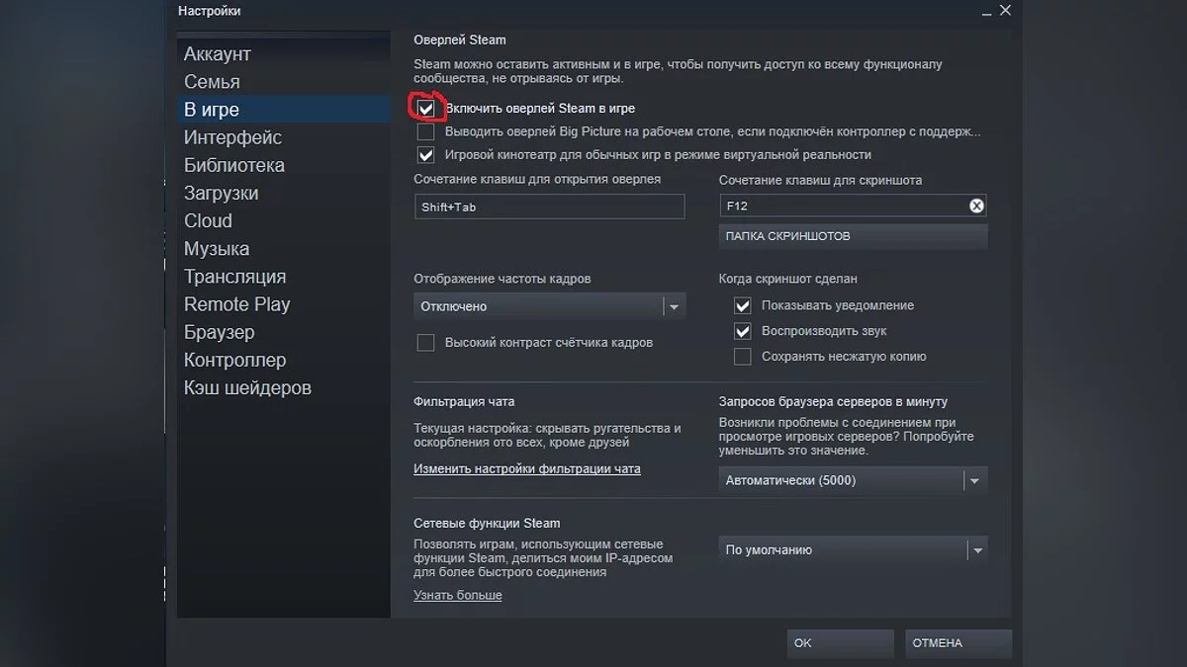This screenshot has height=667, width=1187.
Task: Disable 'Игровой кинотеатр' virtual reality checkbox
Action: tap(426, 155)
